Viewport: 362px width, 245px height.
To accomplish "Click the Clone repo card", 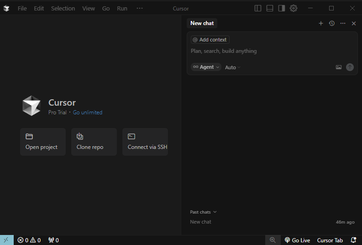I will click(94, 142).
